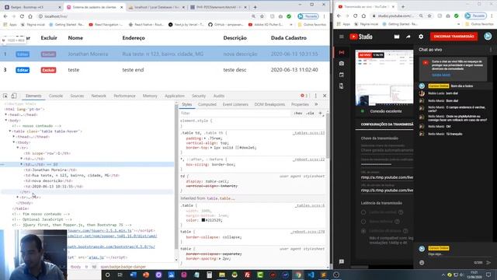Open the notification center in the taskbar
Viewport: 497px width, 280px height.
pos(488,275)
